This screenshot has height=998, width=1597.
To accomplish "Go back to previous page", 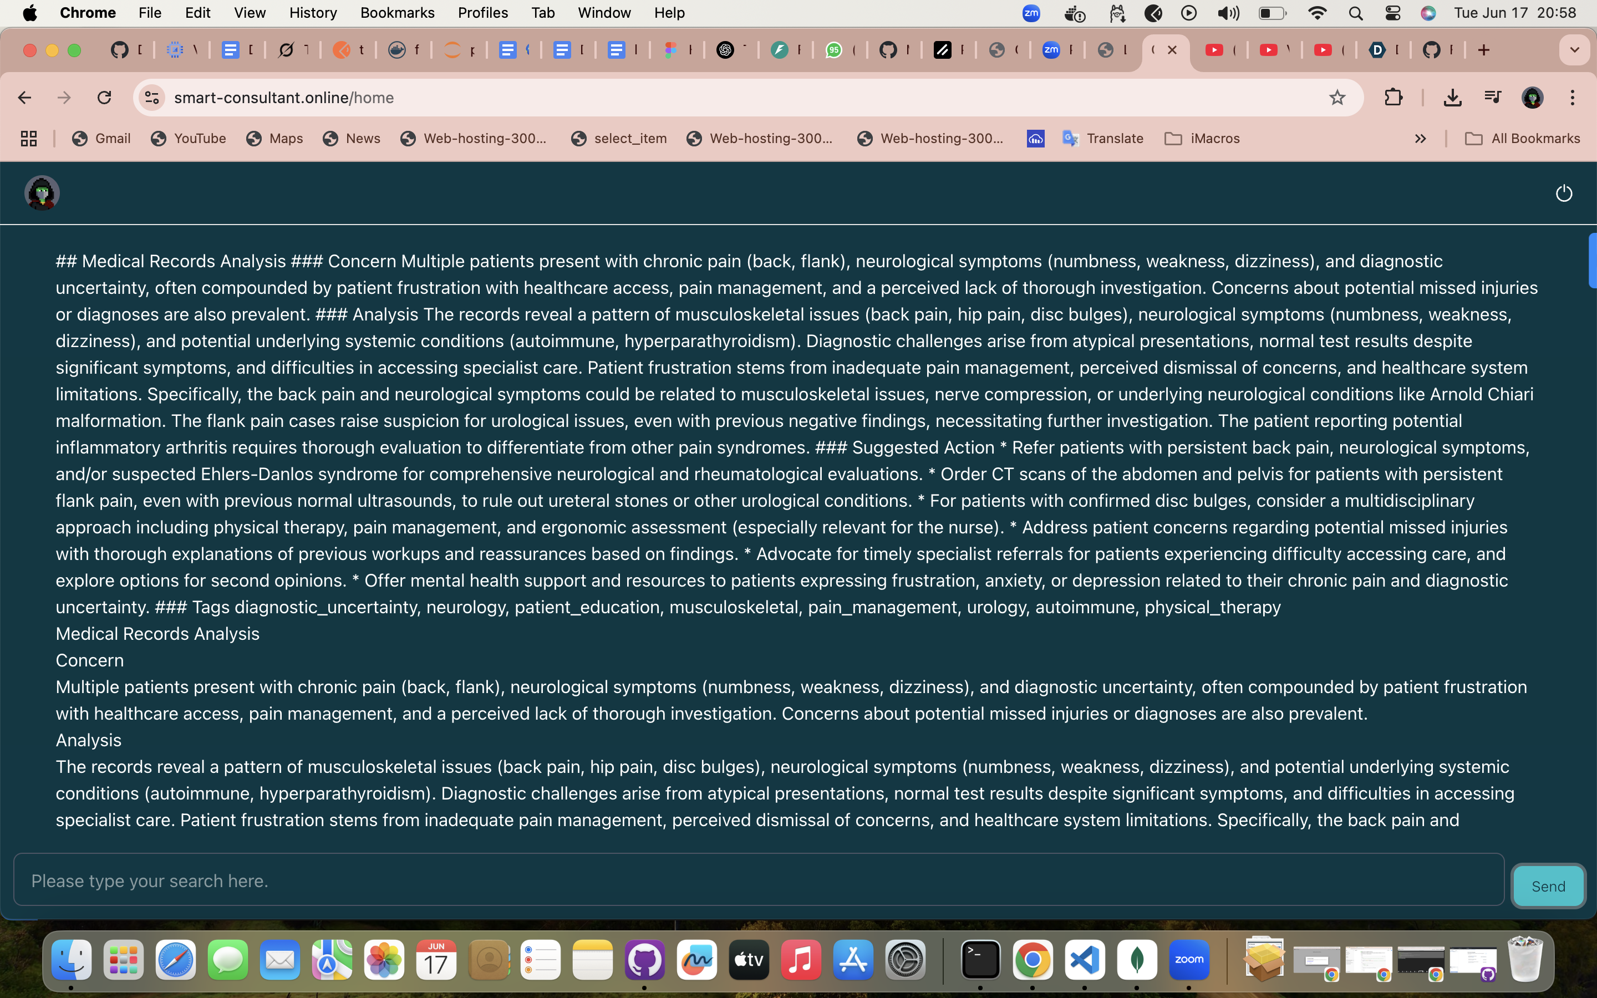I will point(25,98).
